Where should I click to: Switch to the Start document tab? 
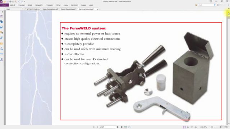[x=13, y=9]
